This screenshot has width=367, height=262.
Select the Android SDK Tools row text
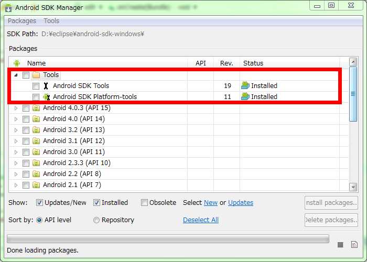pyautogui.click(x=81, y=86)
